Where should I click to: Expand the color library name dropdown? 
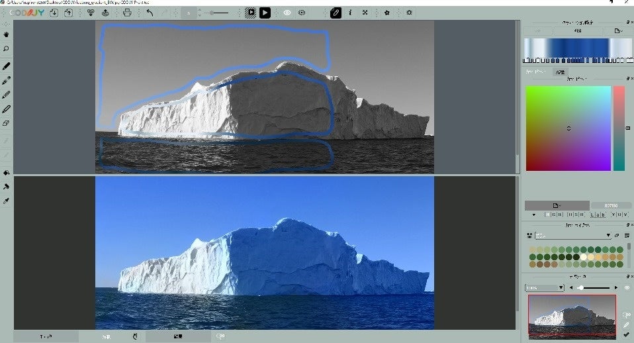click(x=573, y=236)
